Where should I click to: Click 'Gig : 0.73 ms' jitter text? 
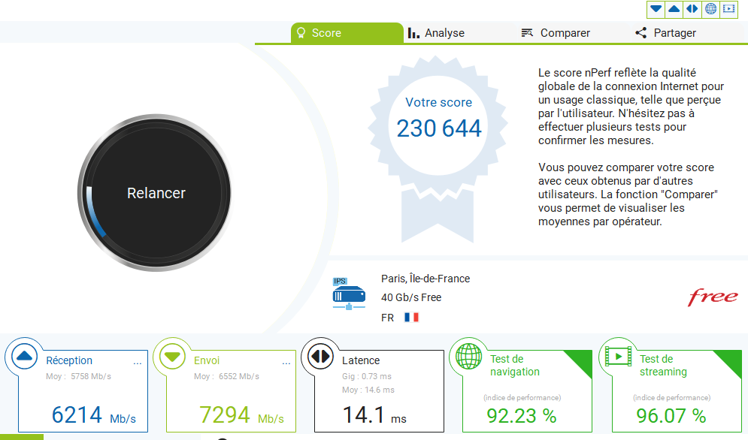[x=367, y=376]
